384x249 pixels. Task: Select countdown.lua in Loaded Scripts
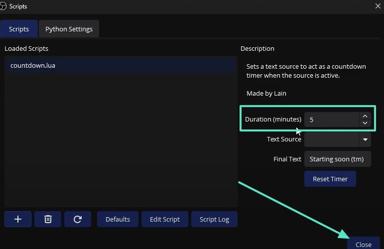click(x=121, y=65)
